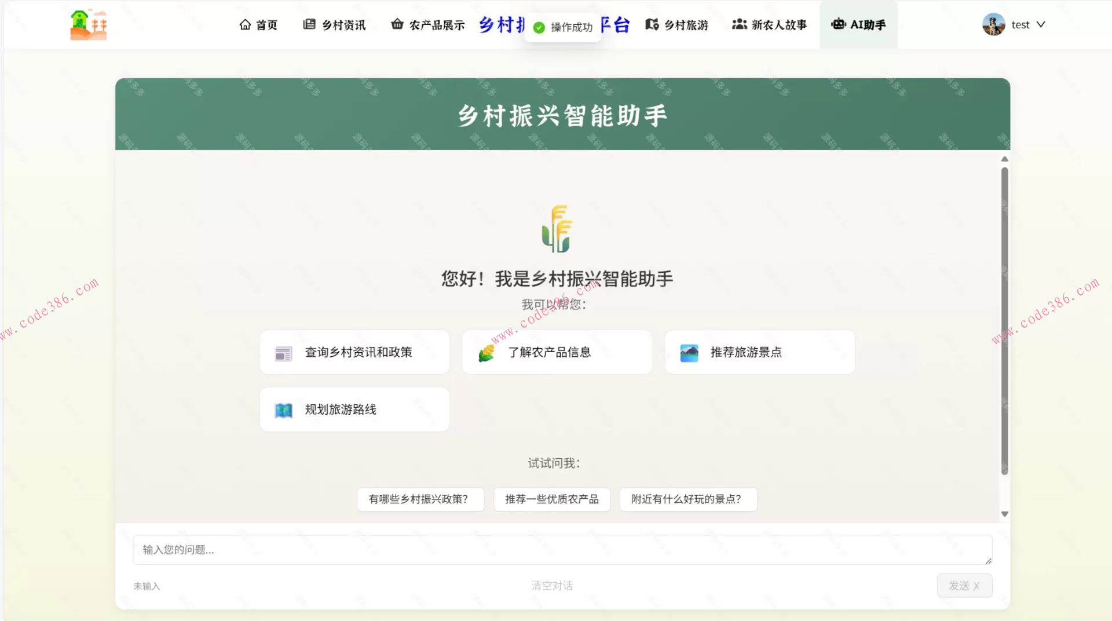Click the farmhouse logo in the top left

tap(87, 24)
